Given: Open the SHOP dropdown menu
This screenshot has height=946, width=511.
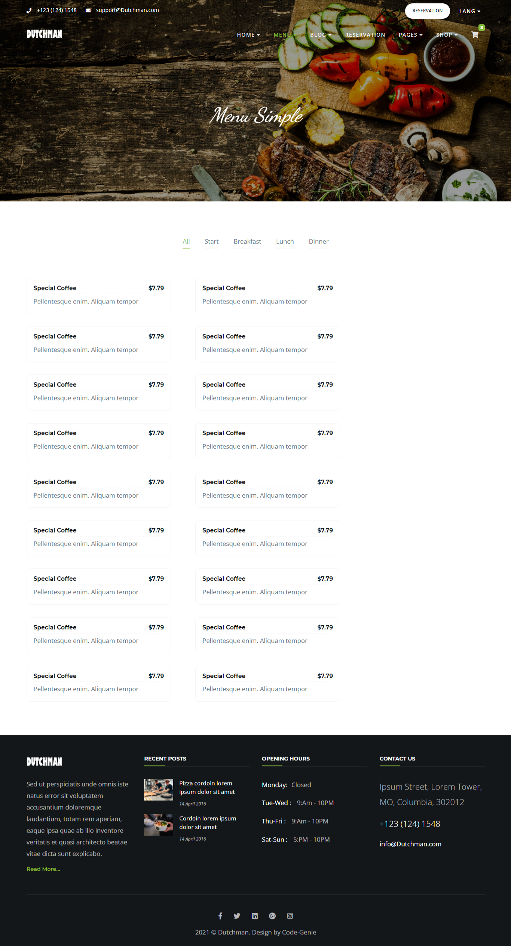Looking at the screenshot, I should [447, 35].
